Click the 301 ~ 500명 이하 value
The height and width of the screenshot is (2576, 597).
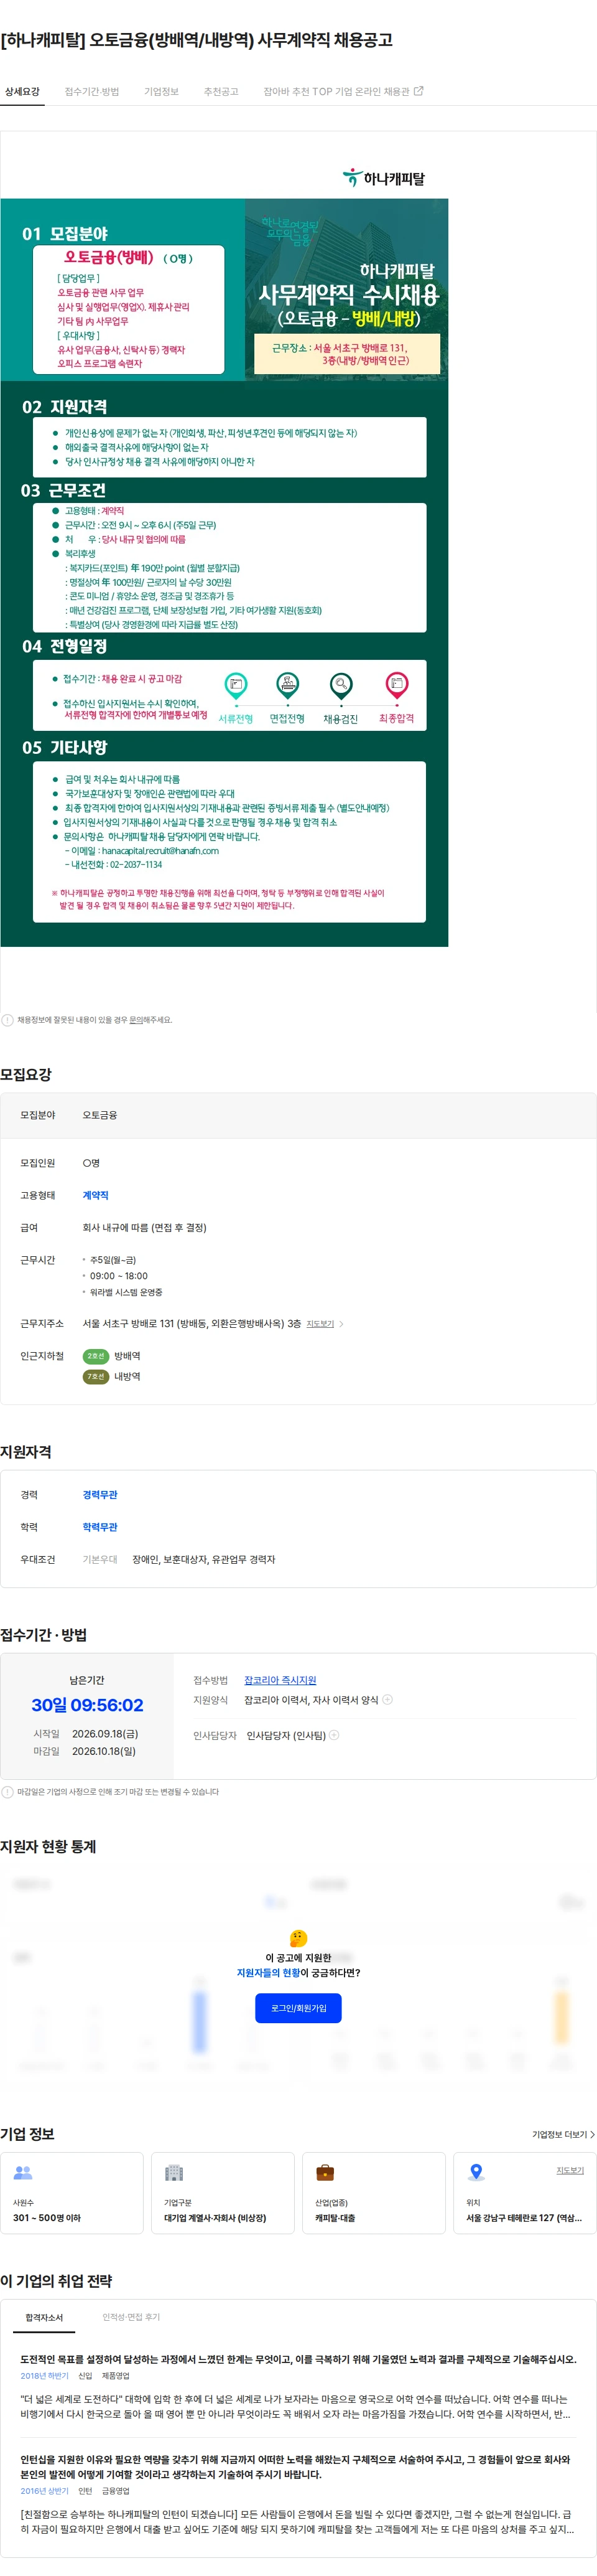click(x=47, y=2218)
